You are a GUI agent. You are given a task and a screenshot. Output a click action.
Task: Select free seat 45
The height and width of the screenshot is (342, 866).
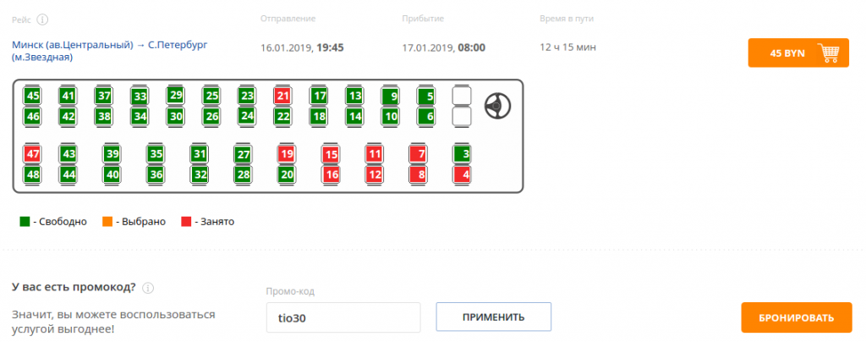[33, 96]
